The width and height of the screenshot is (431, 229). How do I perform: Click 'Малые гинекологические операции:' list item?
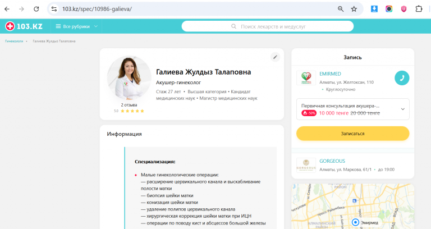coord(180,175)
